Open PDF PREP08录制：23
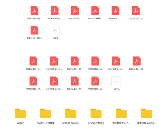165x132 pixels. pos(75,61)
